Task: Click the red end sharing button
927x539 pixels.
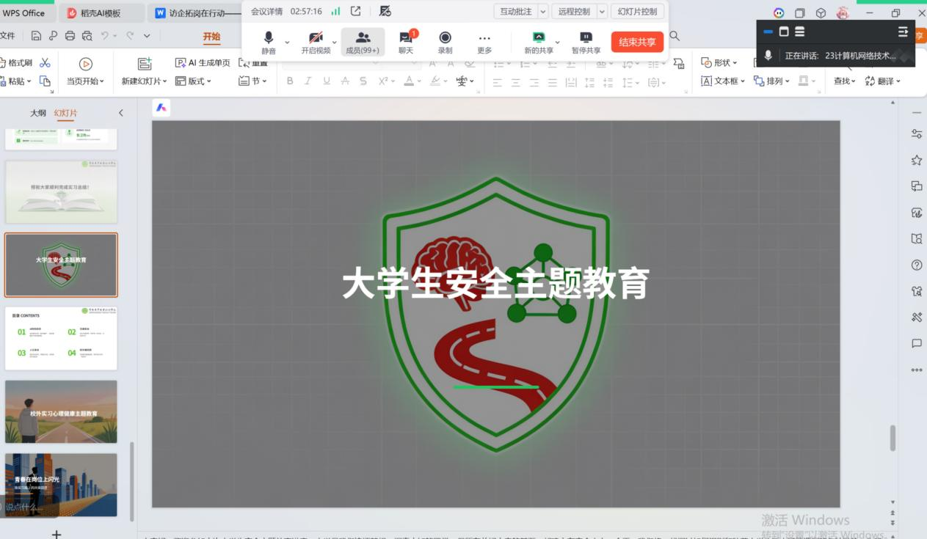Action: tap(636, 42)
